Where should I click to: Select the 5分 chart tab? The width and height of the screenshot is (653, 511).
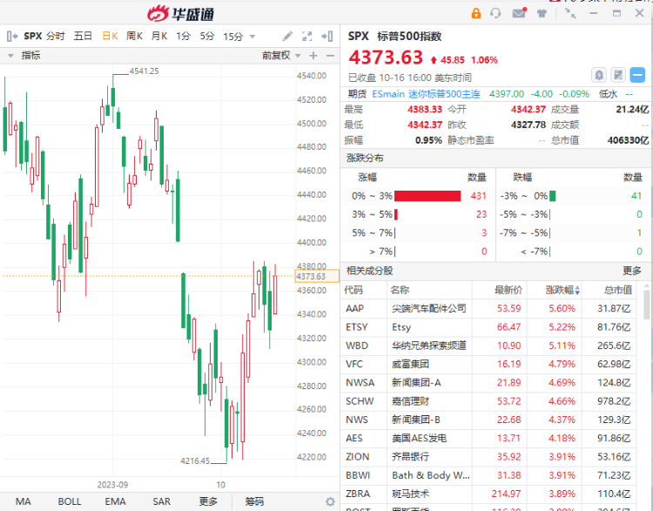[207, 37]
